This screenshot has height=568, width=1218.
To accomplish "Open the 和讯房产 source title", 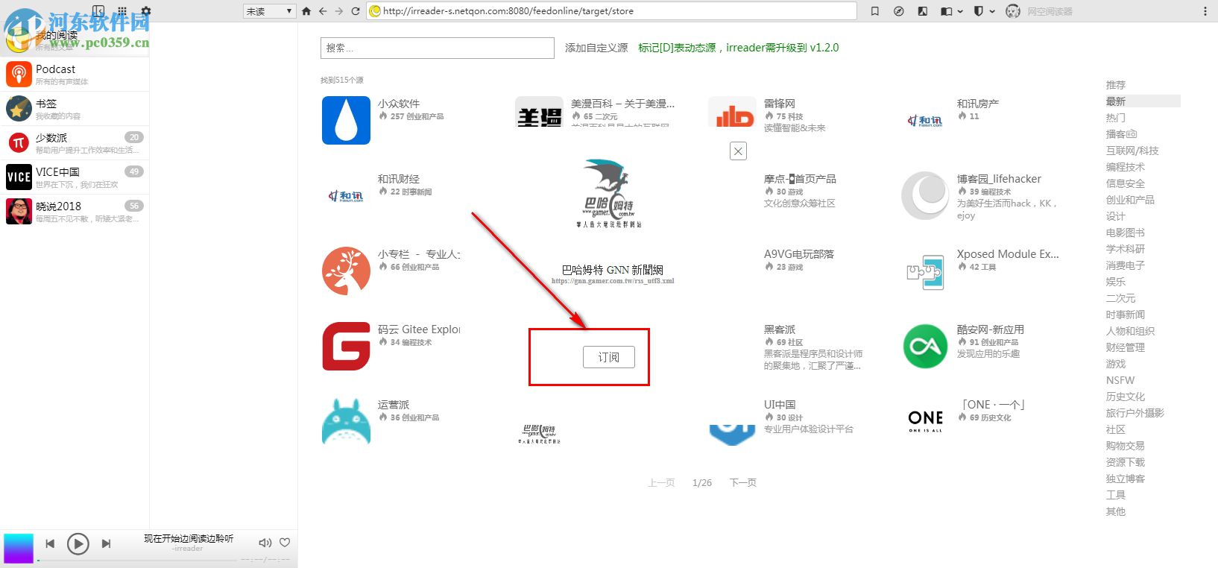I will tap(978, 104).
